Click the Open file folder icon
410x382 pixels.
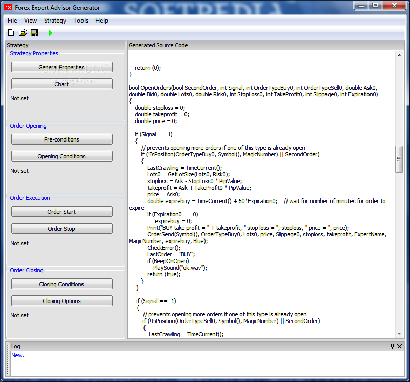click(23, 33)
